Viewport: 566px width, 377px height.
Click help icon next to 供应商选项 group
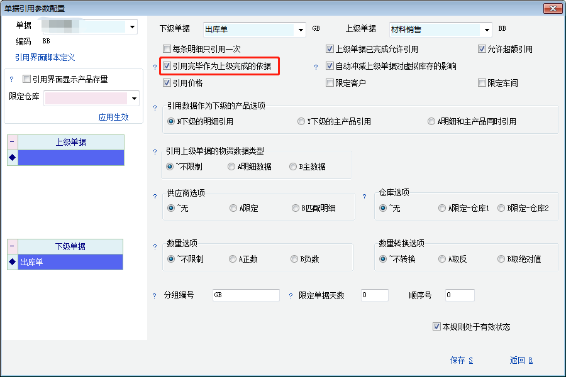155,197
